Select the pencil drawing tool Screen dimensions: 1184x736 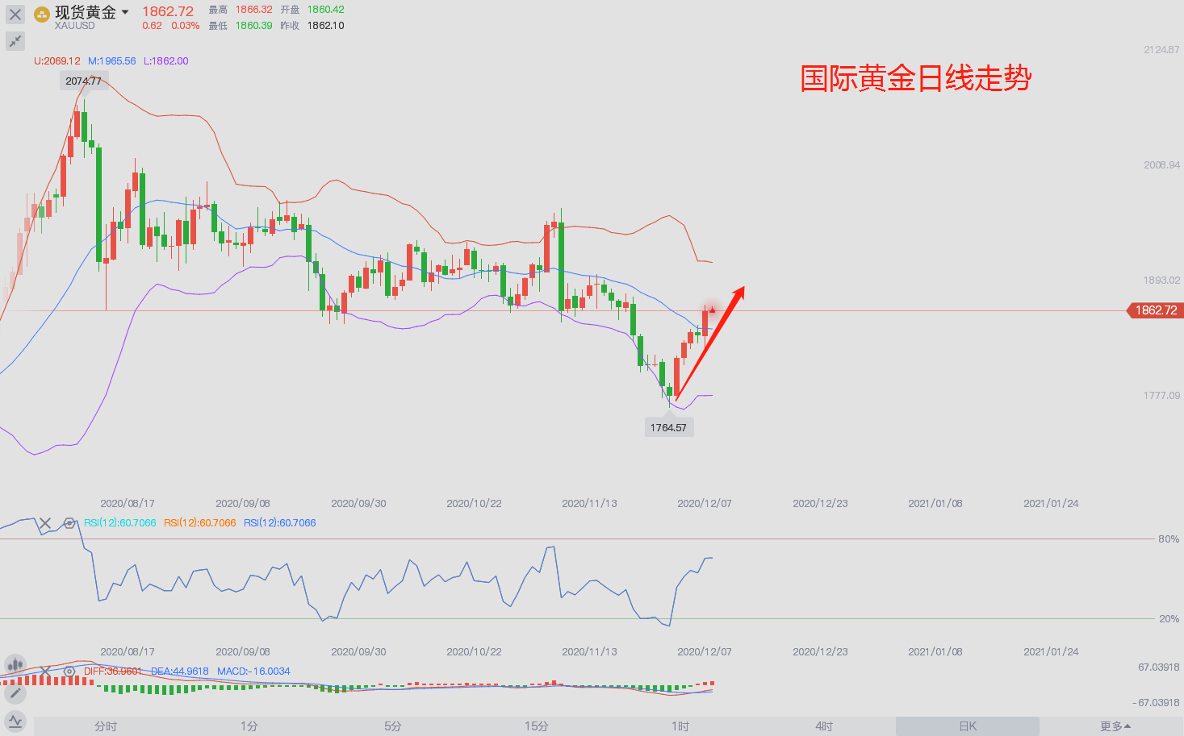[x=15, y=693]
